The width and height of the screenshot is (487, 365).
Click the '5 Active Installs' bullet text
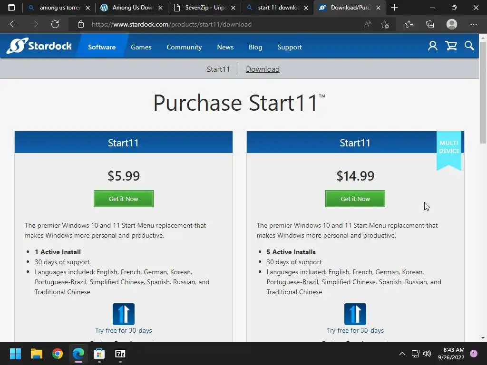tap(291, 252)
